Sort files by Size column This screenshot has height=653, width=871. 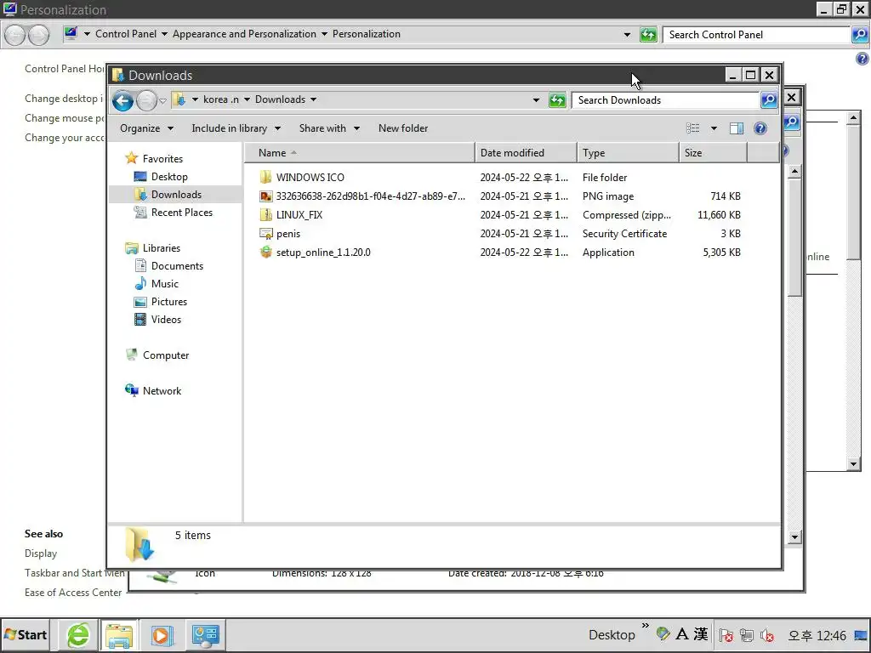pos(714,153)
